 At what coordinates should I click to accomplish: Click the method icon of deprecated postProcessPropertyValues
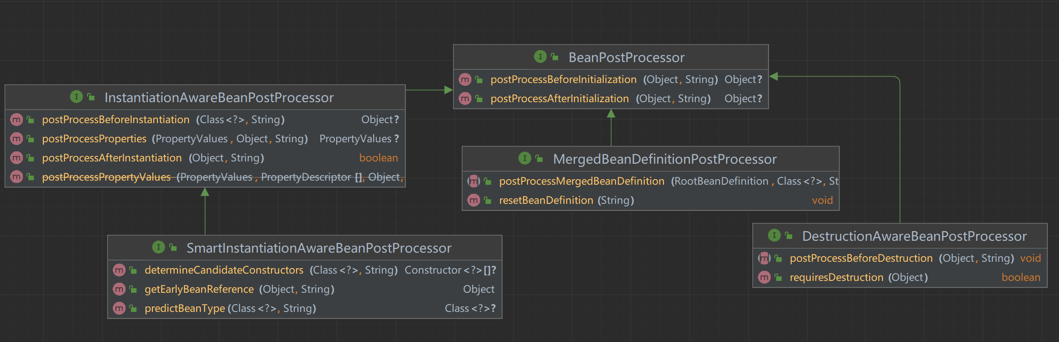point(16,177)
